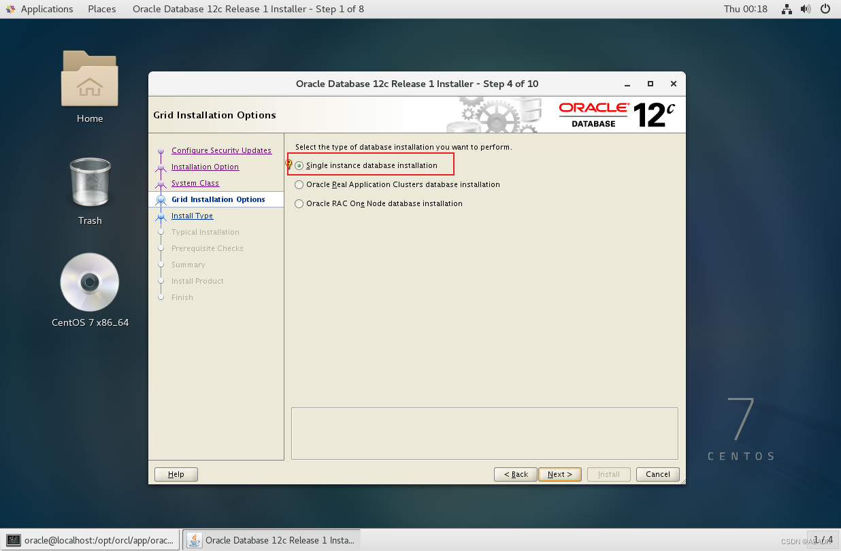Click the workspace switcher showing 1 / 4
841x551 pixels.
823,540
